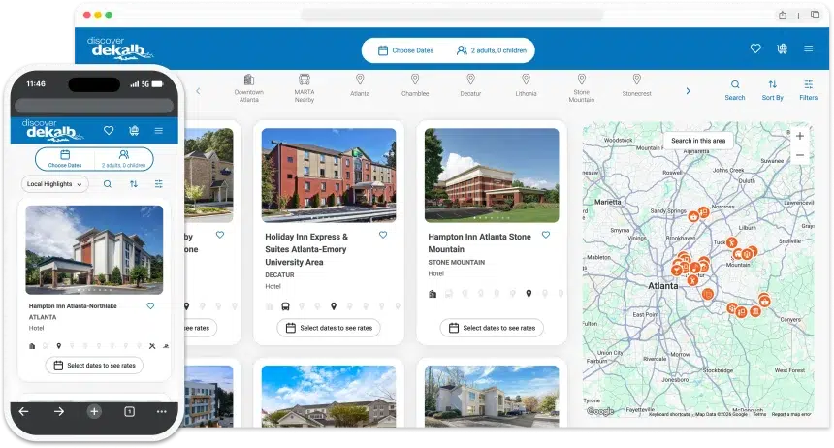Screen dimensions: 834x448
Task: Open the desktop guests selector '2 adults, 0 children'
Action: pos(492,50)
